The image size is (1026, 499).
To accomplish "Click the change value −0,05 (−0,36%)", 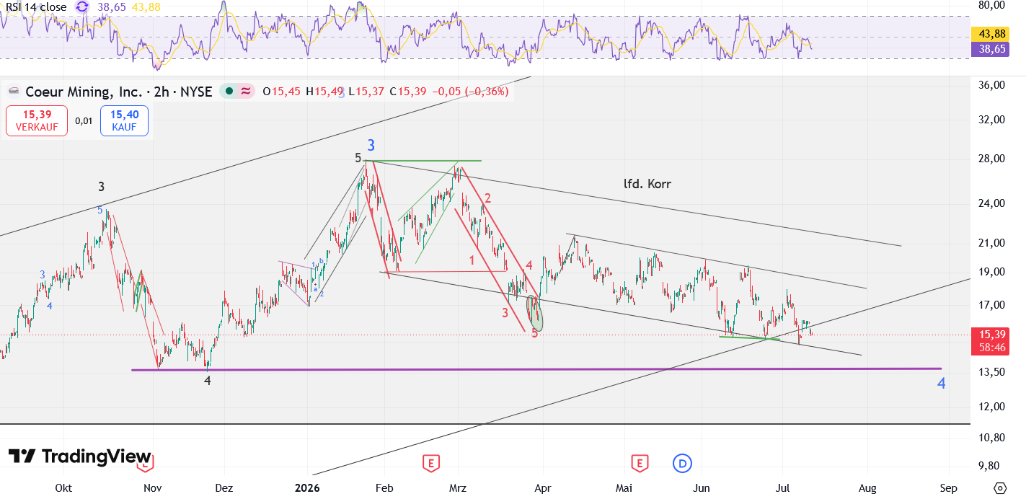I will click(x=469, y=92).
